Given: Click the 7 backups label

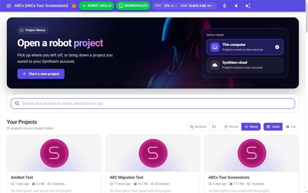Looking at the screenshot, I should coord(255,184).
